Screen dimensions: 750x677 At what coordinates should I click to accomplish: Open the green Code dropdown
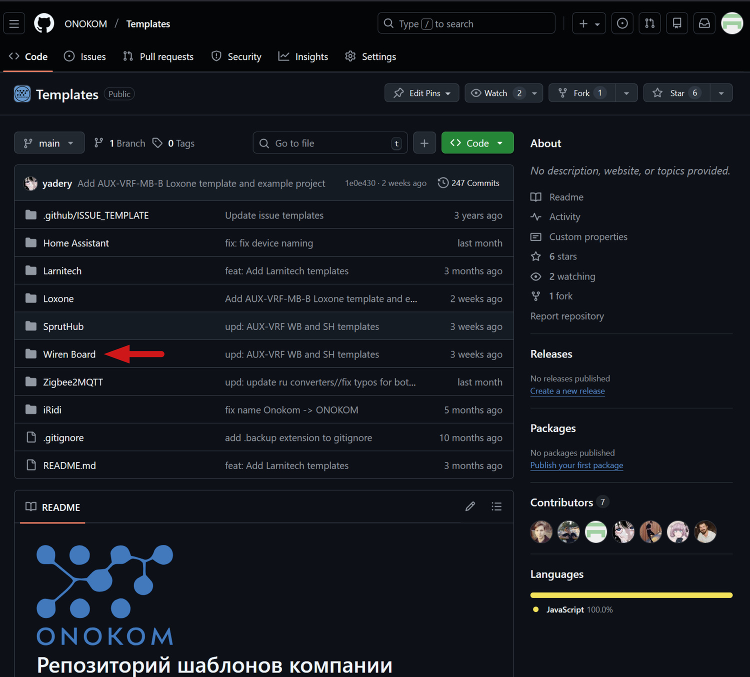[x=477, y=143]
